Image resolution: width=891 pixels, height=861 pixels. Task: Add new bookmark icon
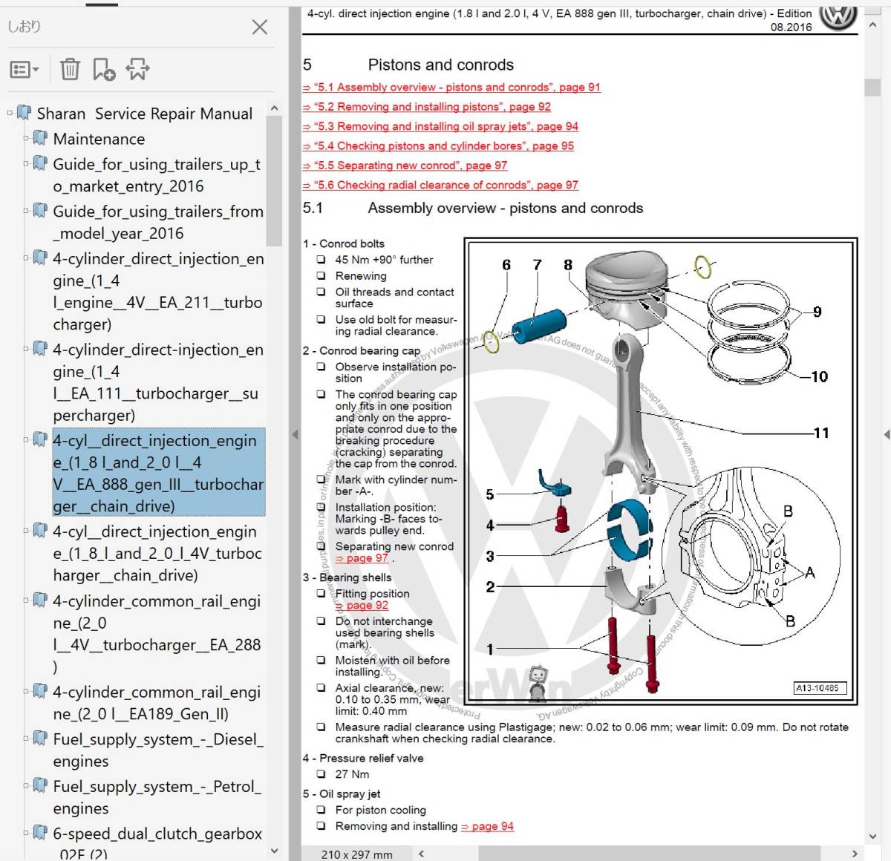pyautogui.click(x=103, y=69)
